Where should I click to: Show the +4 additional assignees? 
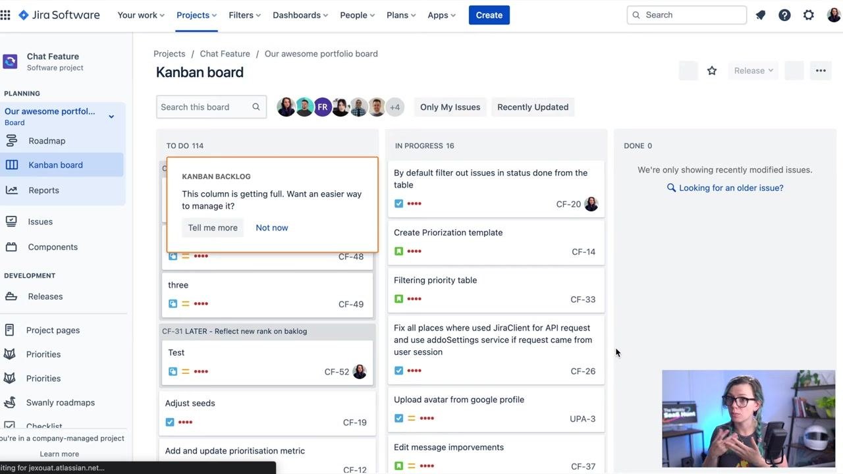[394, 107]
